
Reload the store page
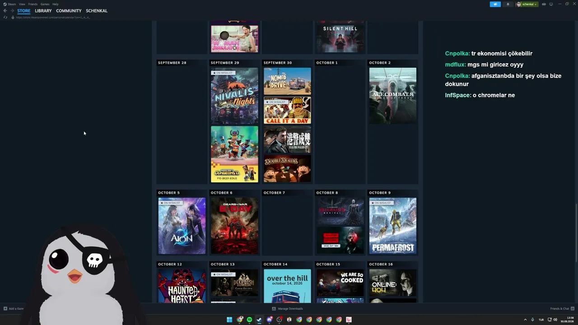point(5,17)
